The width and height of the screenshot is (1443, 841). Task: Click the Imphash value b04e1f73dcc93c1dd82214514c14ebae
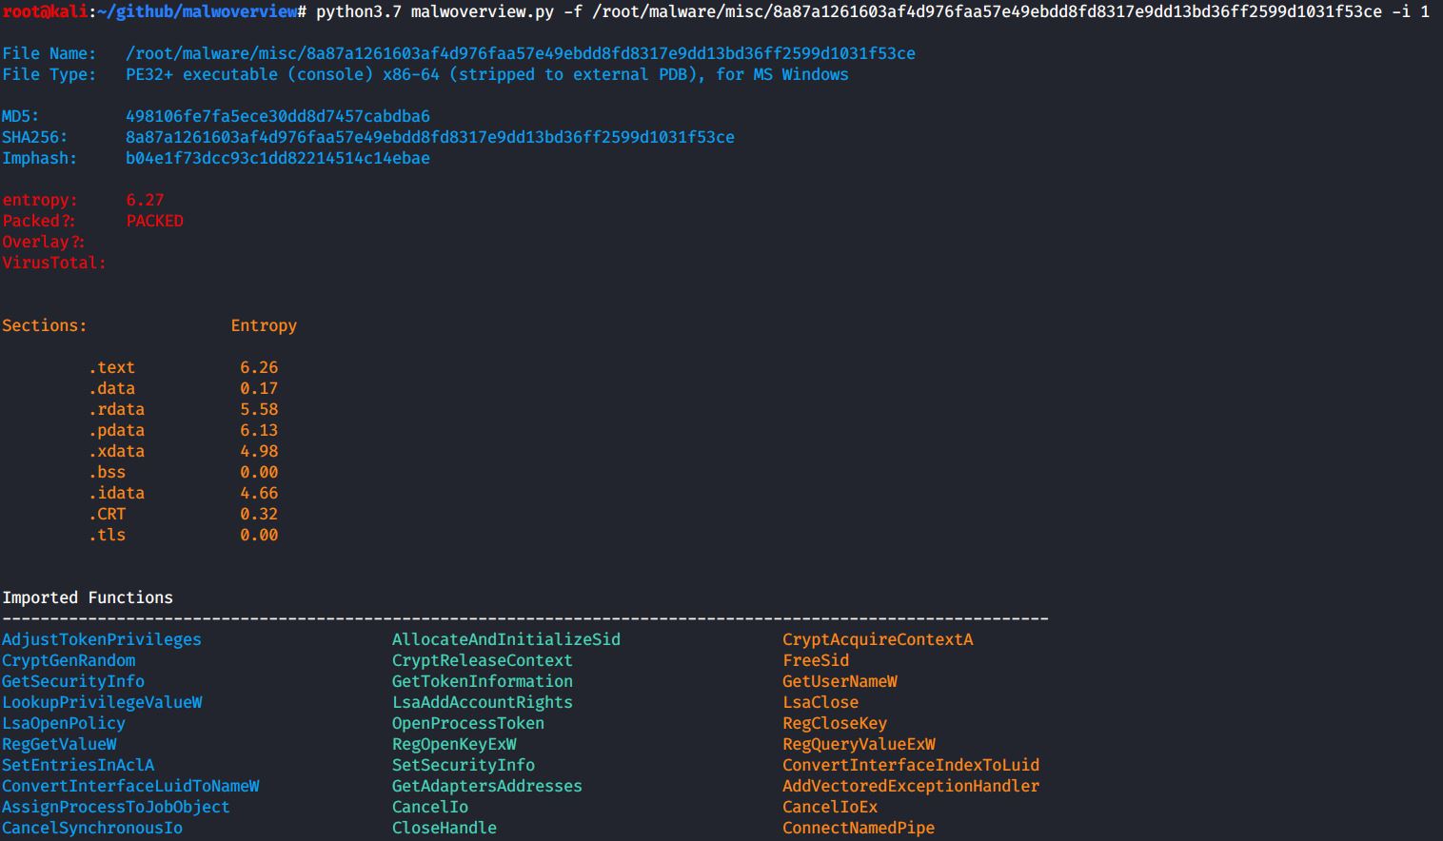pyautogui.click(x=278, y=158)
